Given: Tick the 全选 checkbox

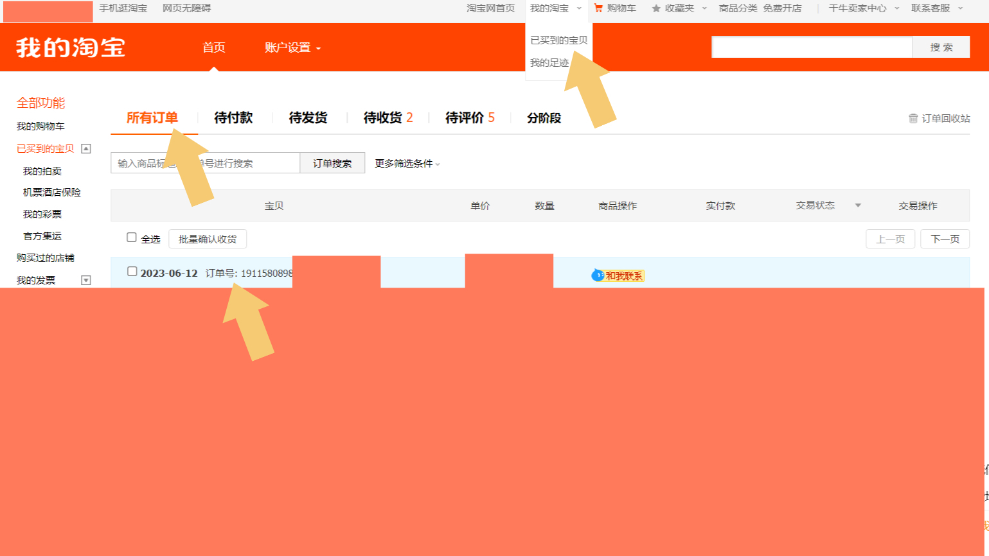Looking at the screenshot, I should coord(132,238).
